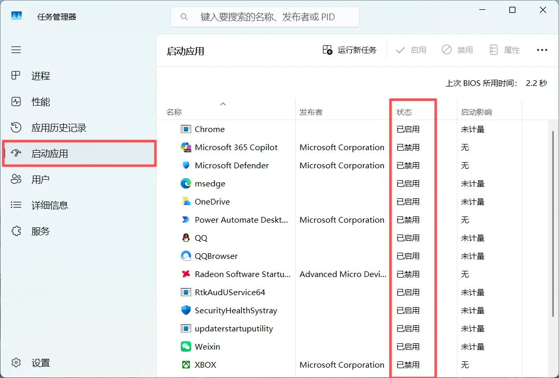559x378 pixels.
Task: Click the Power Automate Desktop icon
Action: click(x=186, y=220)
